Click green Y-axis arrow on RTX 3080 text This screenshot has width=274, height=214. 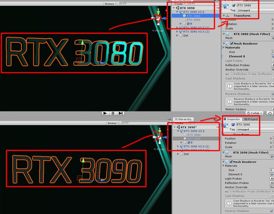click(82, 43)
